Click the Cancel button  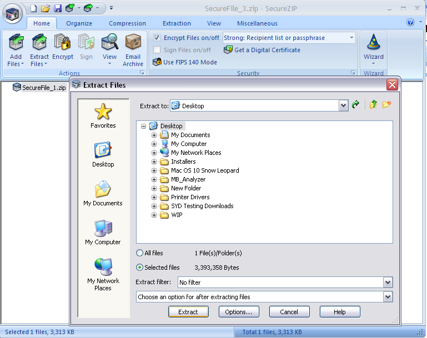click(x=289, y=312)
